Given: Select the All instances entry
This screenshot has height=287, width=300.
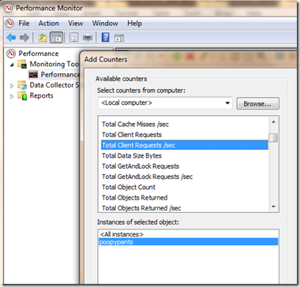Looking at the screenshot, I should tap(122, 234).
